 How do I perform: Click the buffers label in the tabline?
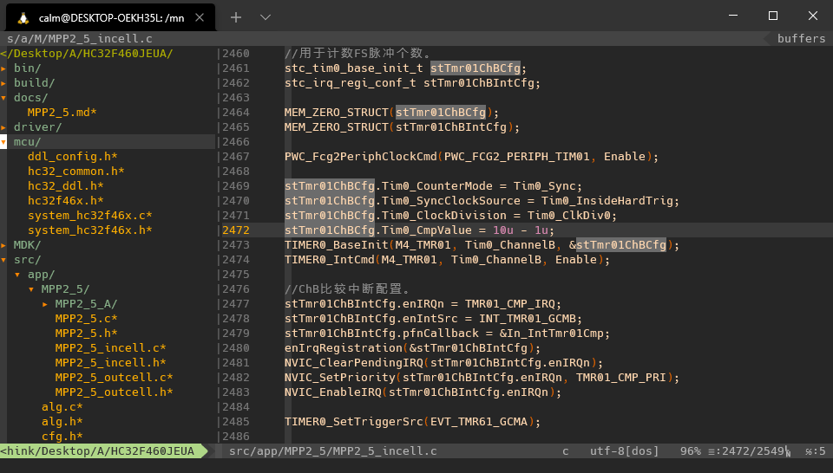click(801, 39)
